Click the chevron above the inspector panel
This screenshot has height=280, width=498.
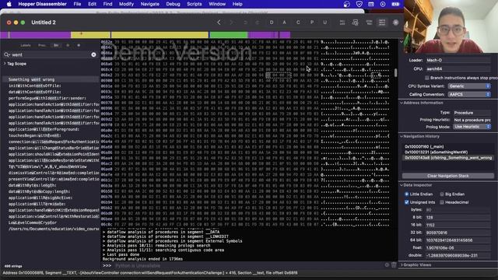402,41
